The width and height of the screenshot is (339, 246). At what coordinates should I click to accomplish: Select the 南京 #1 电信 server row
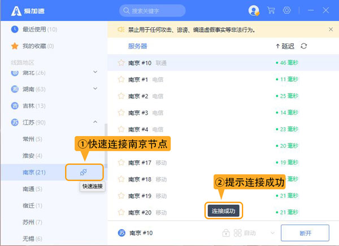tap(223, 80)
